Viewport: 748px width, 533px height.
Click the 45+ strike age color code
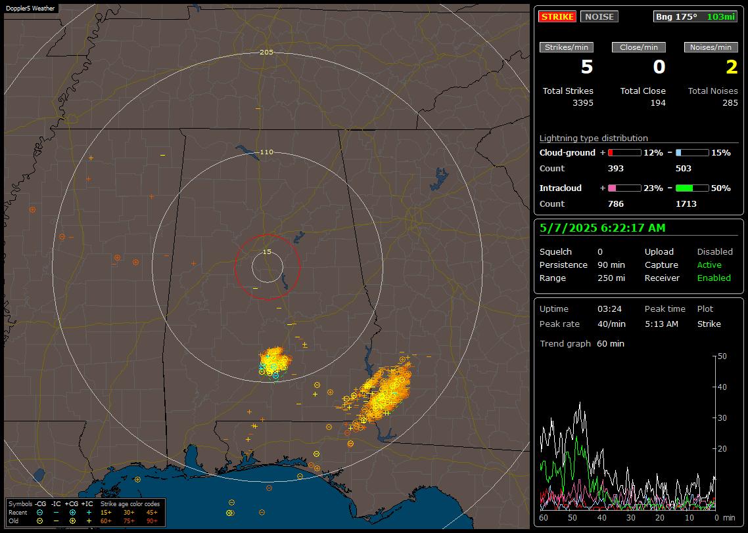coord(152,513)
